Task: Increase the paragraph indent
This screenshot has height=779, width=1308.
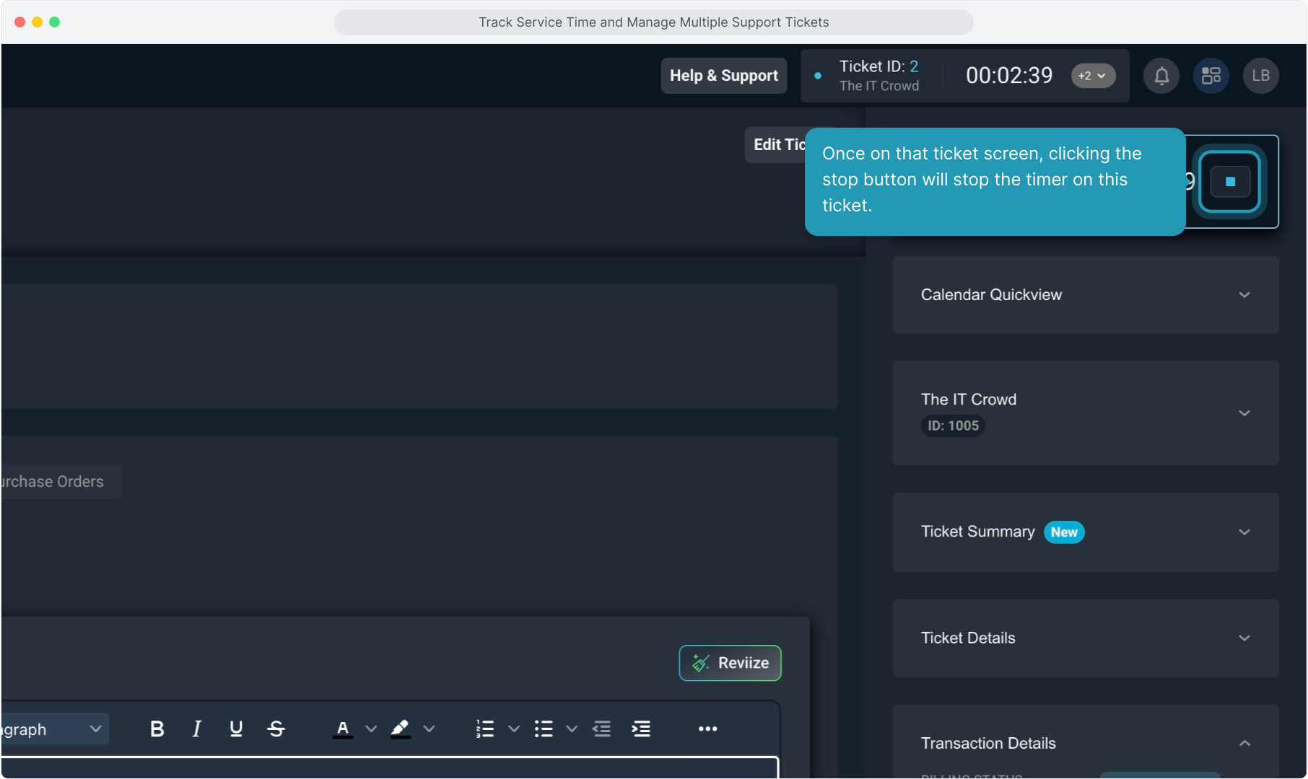Action: coord(641,729)
